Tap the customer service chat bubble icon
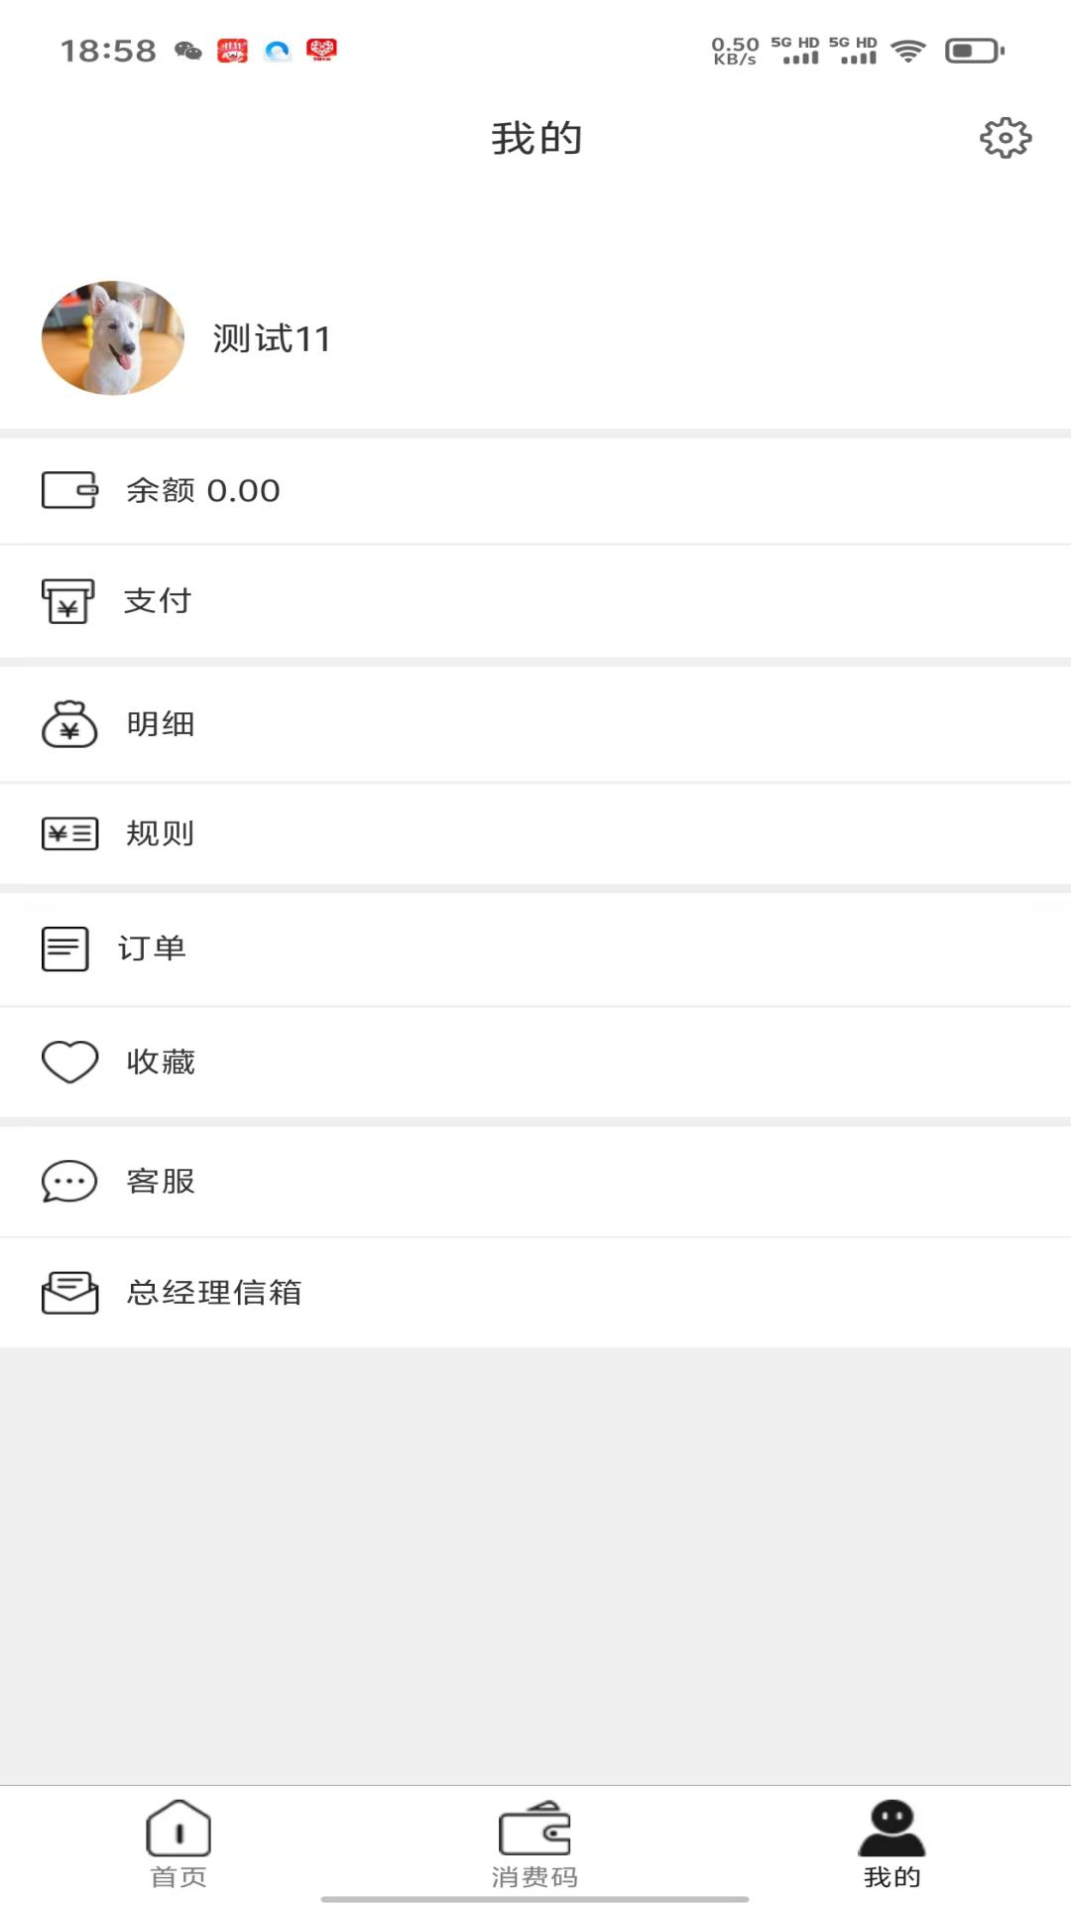The image size is (1071, 1905). pyautogui.click(x=69, y=1182)
